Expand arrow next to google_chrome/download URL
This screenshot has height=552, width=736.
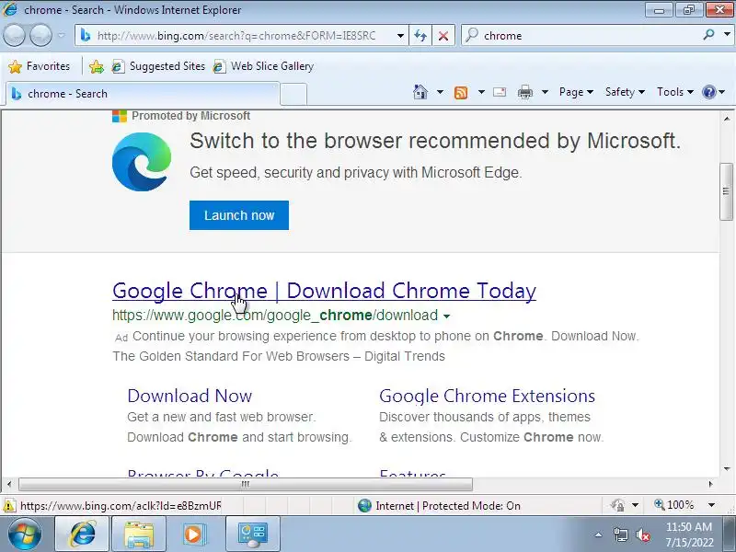(446, 316)
